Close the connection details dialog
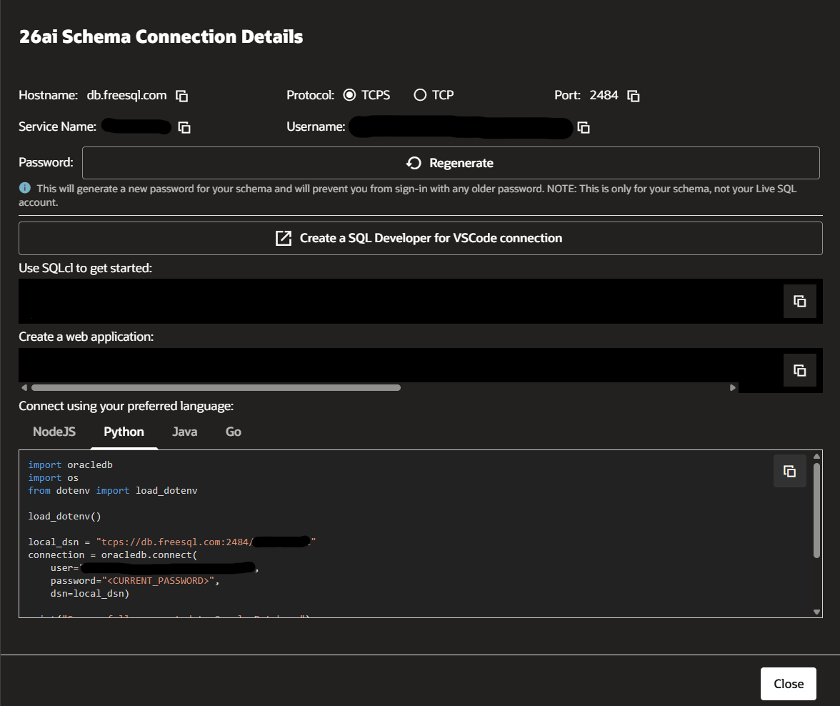The width and height of the screenshot is (840, 706). point(789,683)
